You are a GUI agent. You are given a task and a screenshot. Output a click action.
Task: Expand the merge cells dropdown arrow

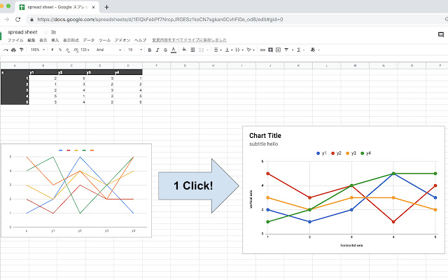(x=207, y=50)
